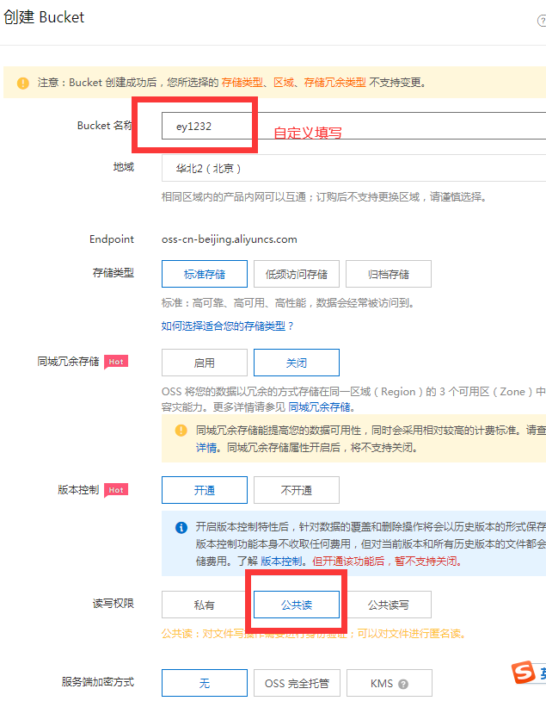Click the Hot badge beside 同城冗余存储
The image size is (546, 701).
116,362
